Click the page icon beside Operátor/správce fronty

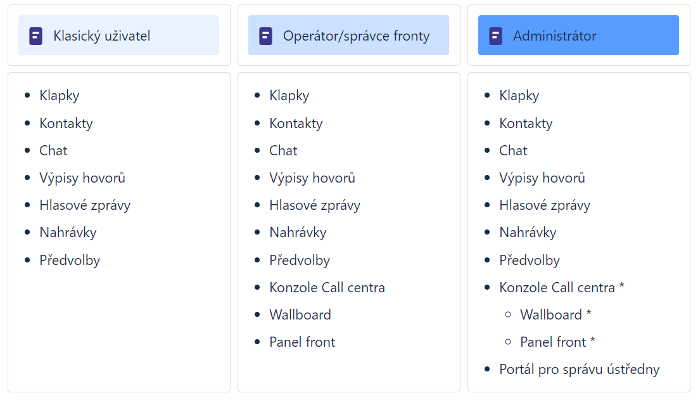pos(266,35)
